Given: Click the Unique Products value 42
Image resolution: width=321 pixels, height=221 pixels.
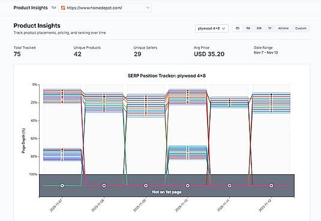Looking at the screenshot, I should tap(77, 54).
